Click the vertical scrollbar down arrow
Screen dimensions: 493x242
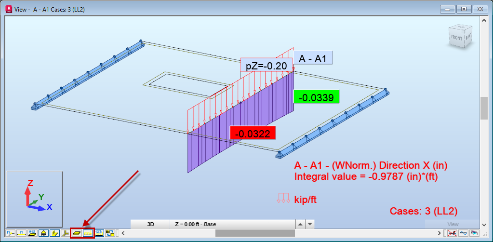484,225
